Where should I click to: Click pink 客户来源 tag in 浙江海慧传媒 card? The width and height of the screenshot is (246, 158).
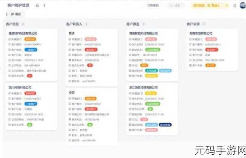[151, 130]
